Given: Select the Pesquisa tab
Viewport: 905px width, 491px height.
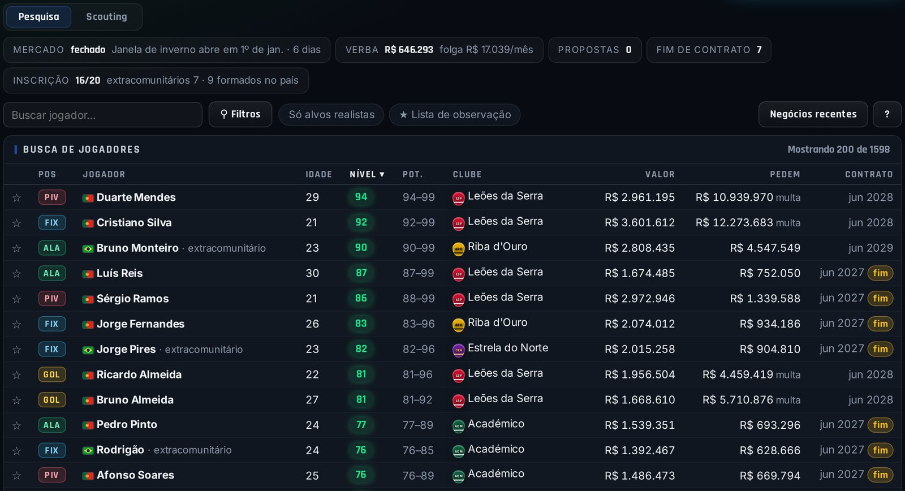Looking at the screenshot, I should pyautogui.click(x=38, y=17).
